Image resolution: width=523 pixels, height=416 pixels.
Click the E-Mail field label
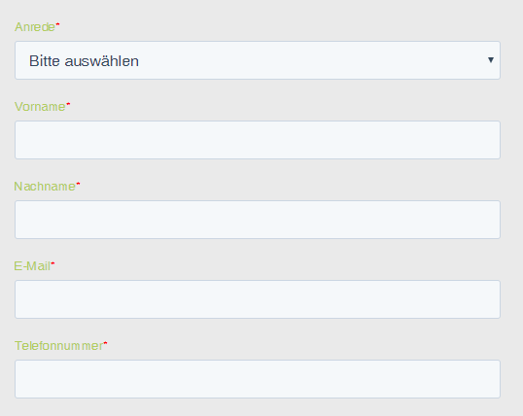[x=32, y=266]
